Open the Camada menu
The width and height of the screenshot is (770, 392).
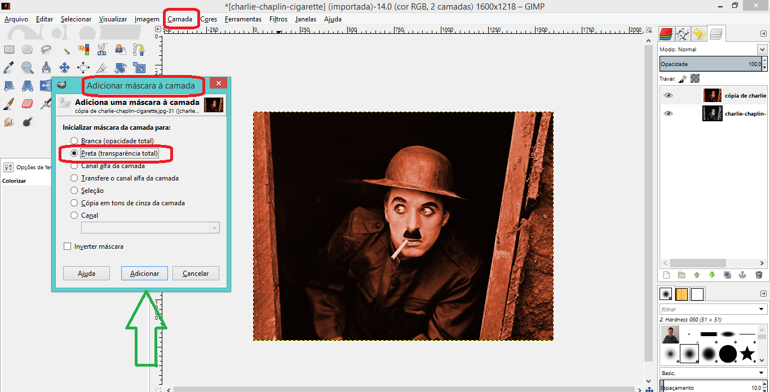(180, 19)
